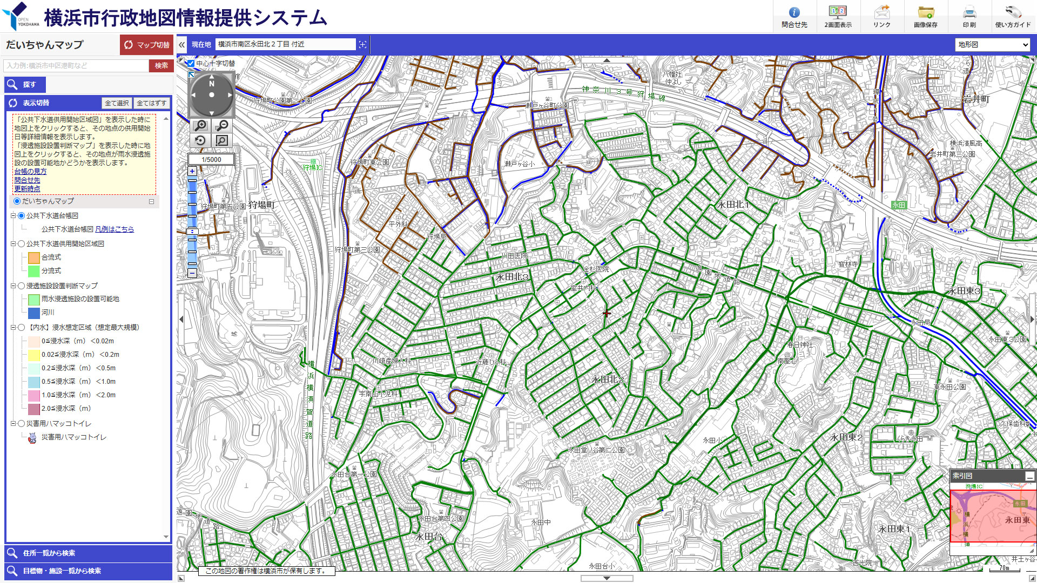This screenshot has width=1037, height=583.
Task: Select 浸透施設設置判断マップ radio button
Action: click(22, 286)
